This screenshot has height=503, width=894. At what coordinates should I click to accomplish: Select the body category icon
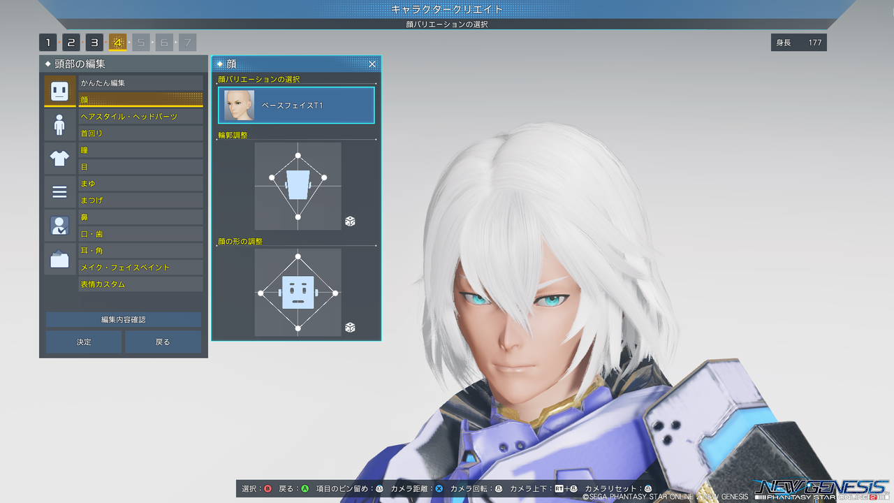[60, 125]
